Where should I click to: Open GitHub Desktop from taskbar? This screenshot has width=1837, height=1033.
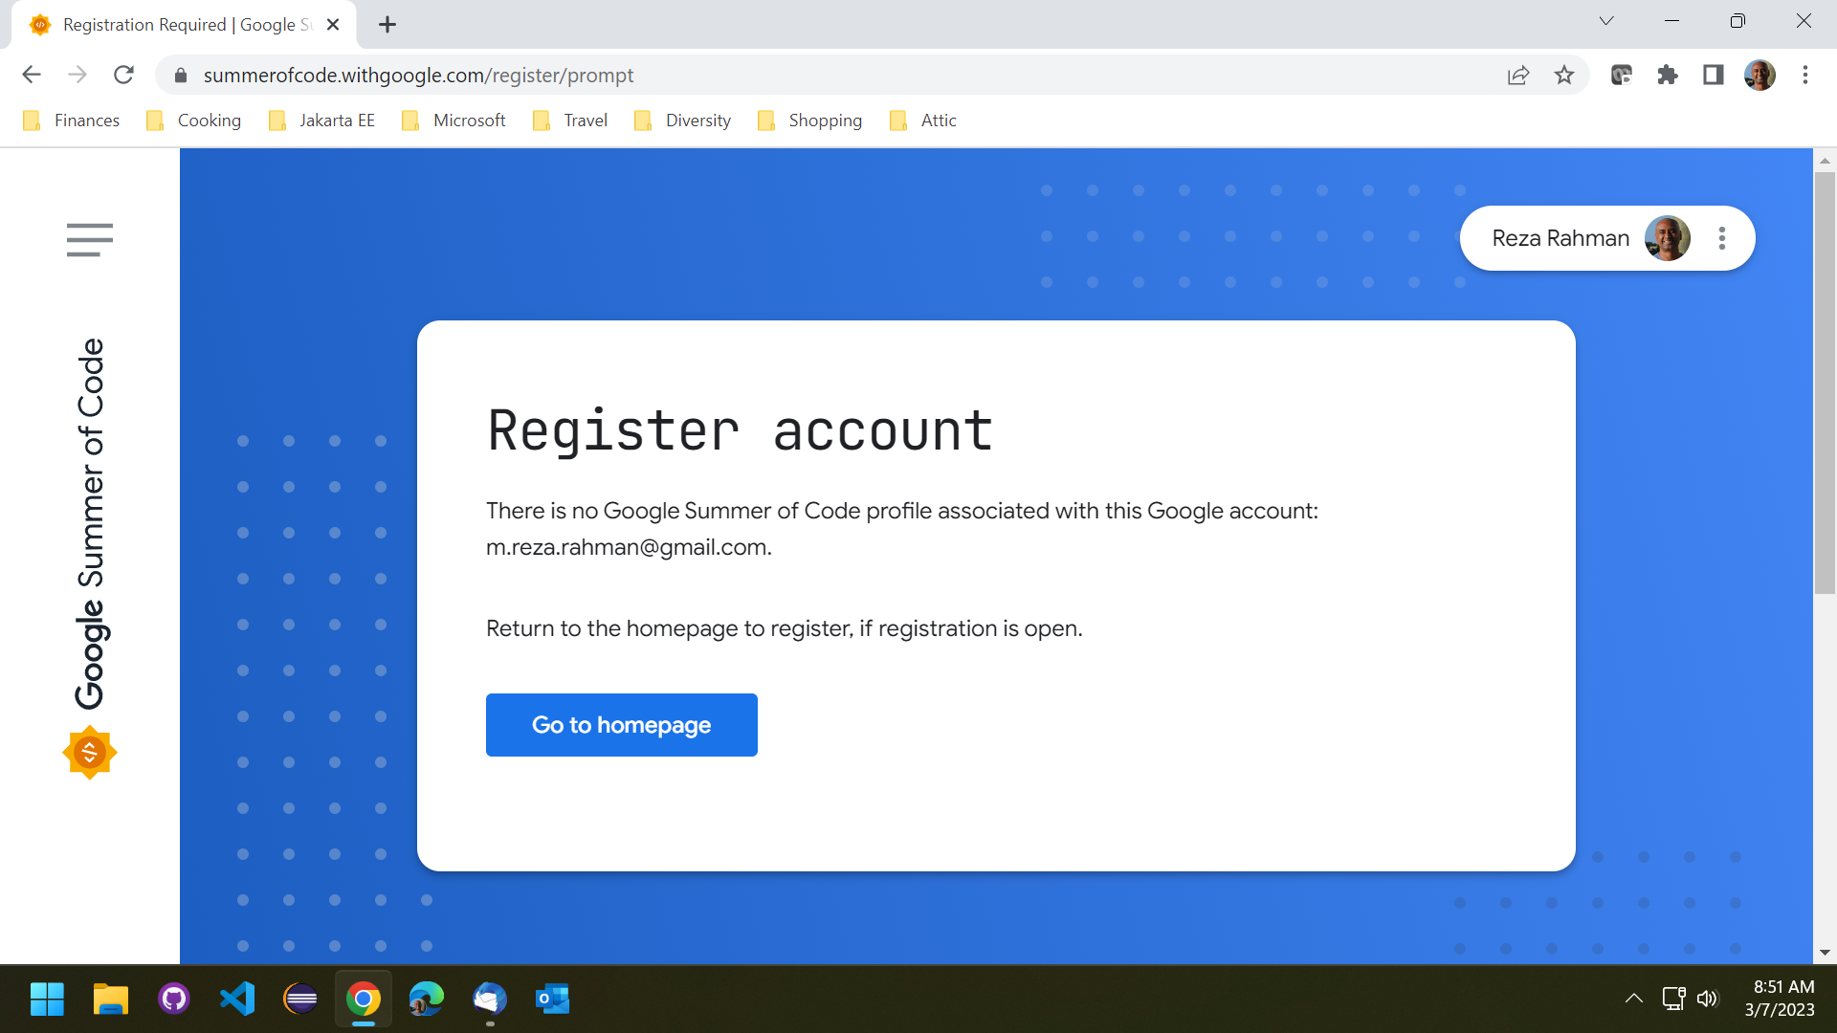[x=174, y=1000]
